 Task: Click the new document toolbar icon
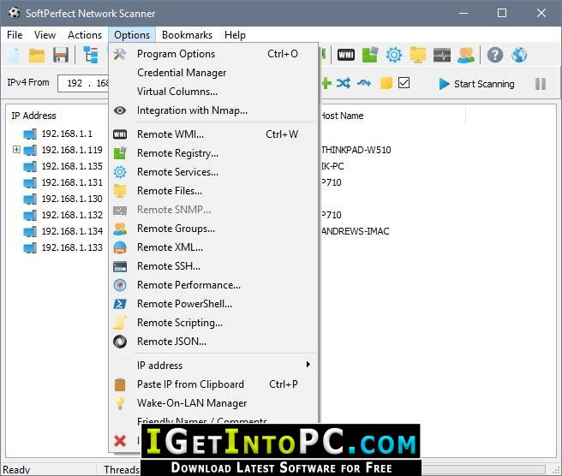click(14, 55)
